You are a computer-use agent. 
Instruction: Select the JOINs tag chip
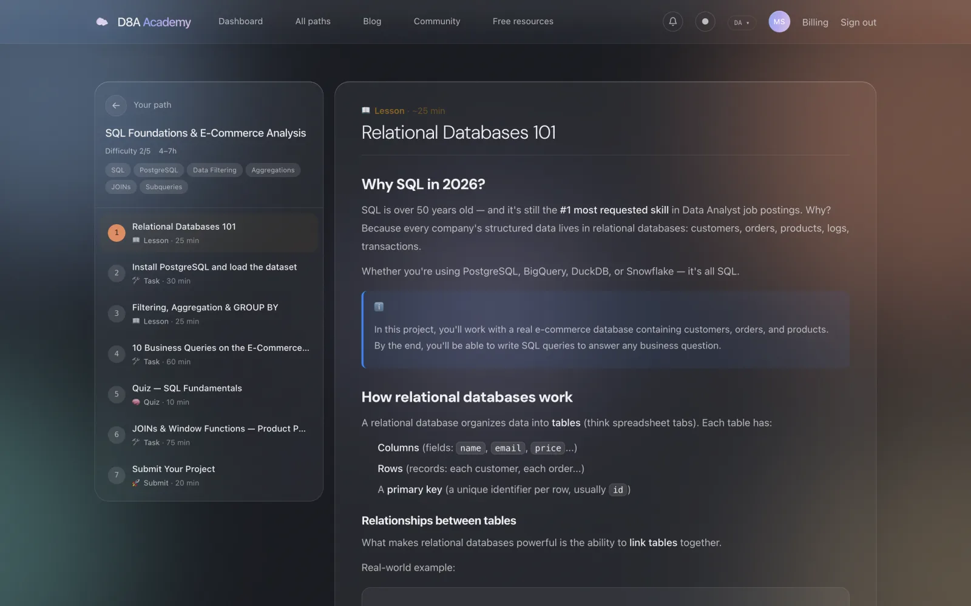click(121, 187)
